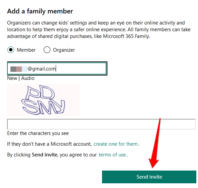
Task: Click bold 'Send invite' text in agreement sentence
Action: [x=45, y=155]
